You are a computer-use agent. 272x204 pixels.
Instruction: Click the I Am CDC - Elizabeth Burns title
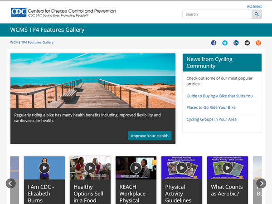tap(41, 194)
